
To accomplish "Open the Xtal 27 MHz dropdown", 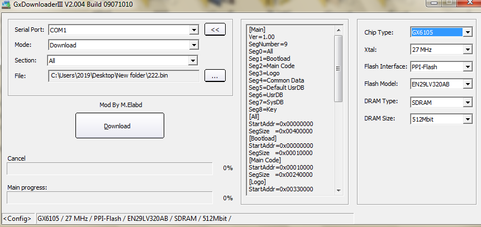I will (468, 49).
